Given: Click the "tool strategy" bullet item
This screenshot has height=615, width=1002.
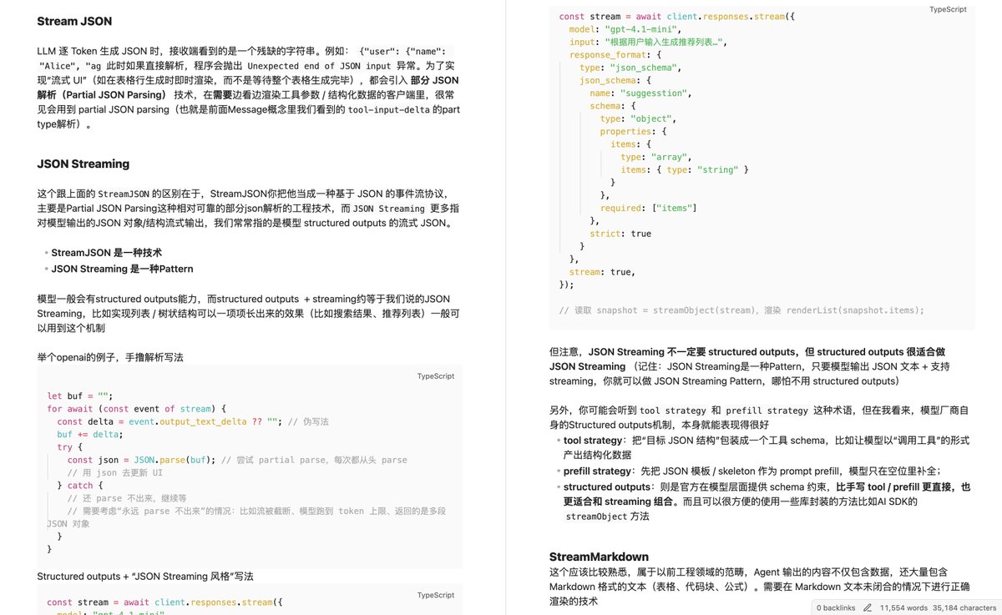Looking at the screenshot, I should click(x=767, y=447).
